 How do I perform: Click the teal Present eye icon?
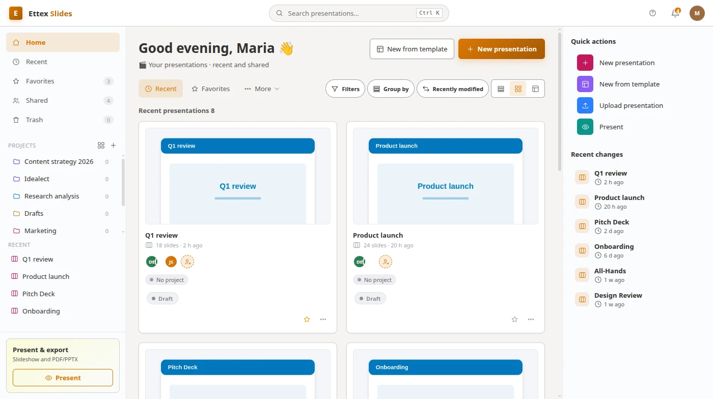point(585,127)
